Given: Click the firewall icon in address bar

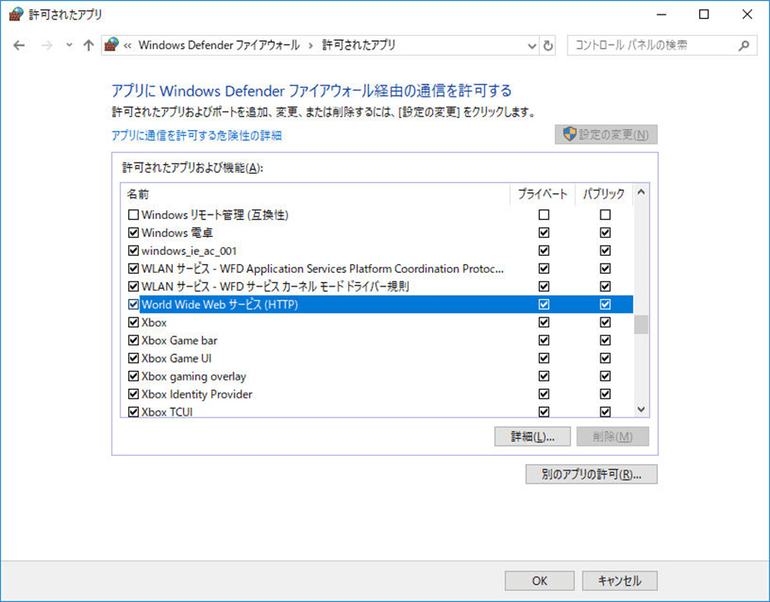Looking at the screenshot, I should (x=112, y=45).
